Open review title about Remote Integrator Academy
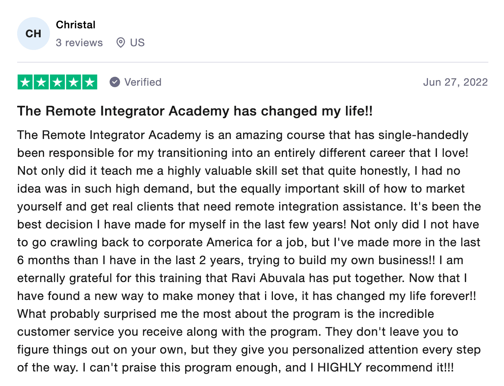This screenshot has width=504, height=386. click(x=195, y=111)
